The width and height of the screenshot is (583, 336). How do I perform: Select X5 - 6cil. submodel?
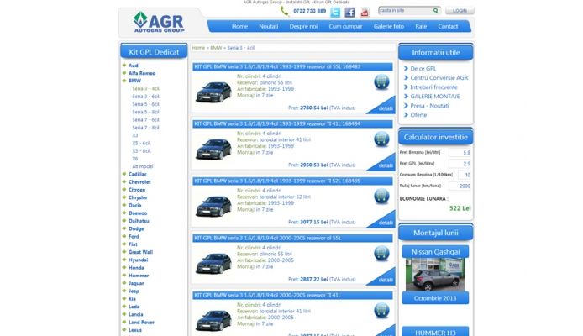(x=141, y=143)
